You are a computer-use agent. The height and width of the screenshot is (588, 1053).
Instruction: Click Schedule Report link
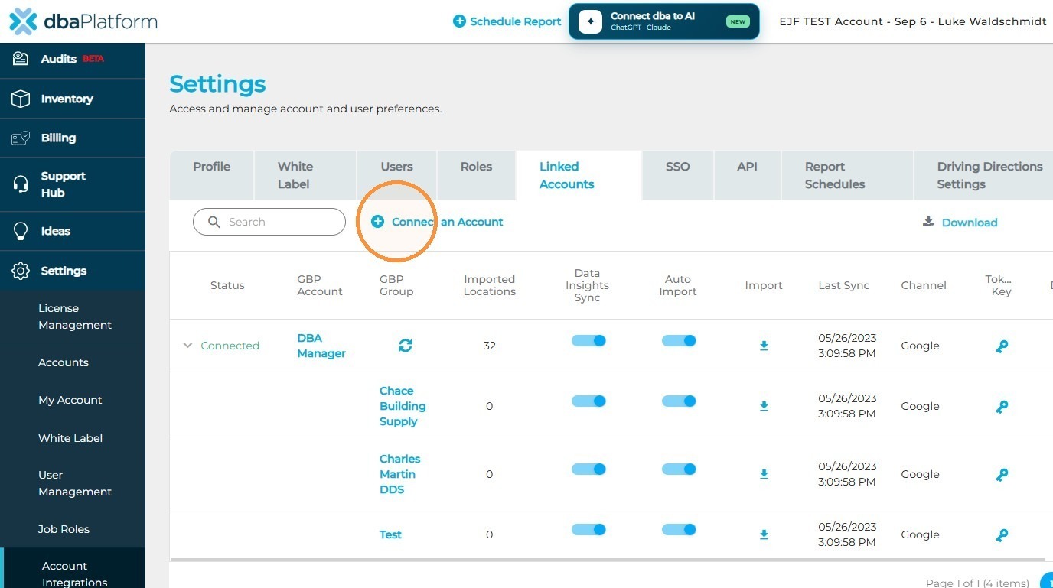click(x=515, y=21)
